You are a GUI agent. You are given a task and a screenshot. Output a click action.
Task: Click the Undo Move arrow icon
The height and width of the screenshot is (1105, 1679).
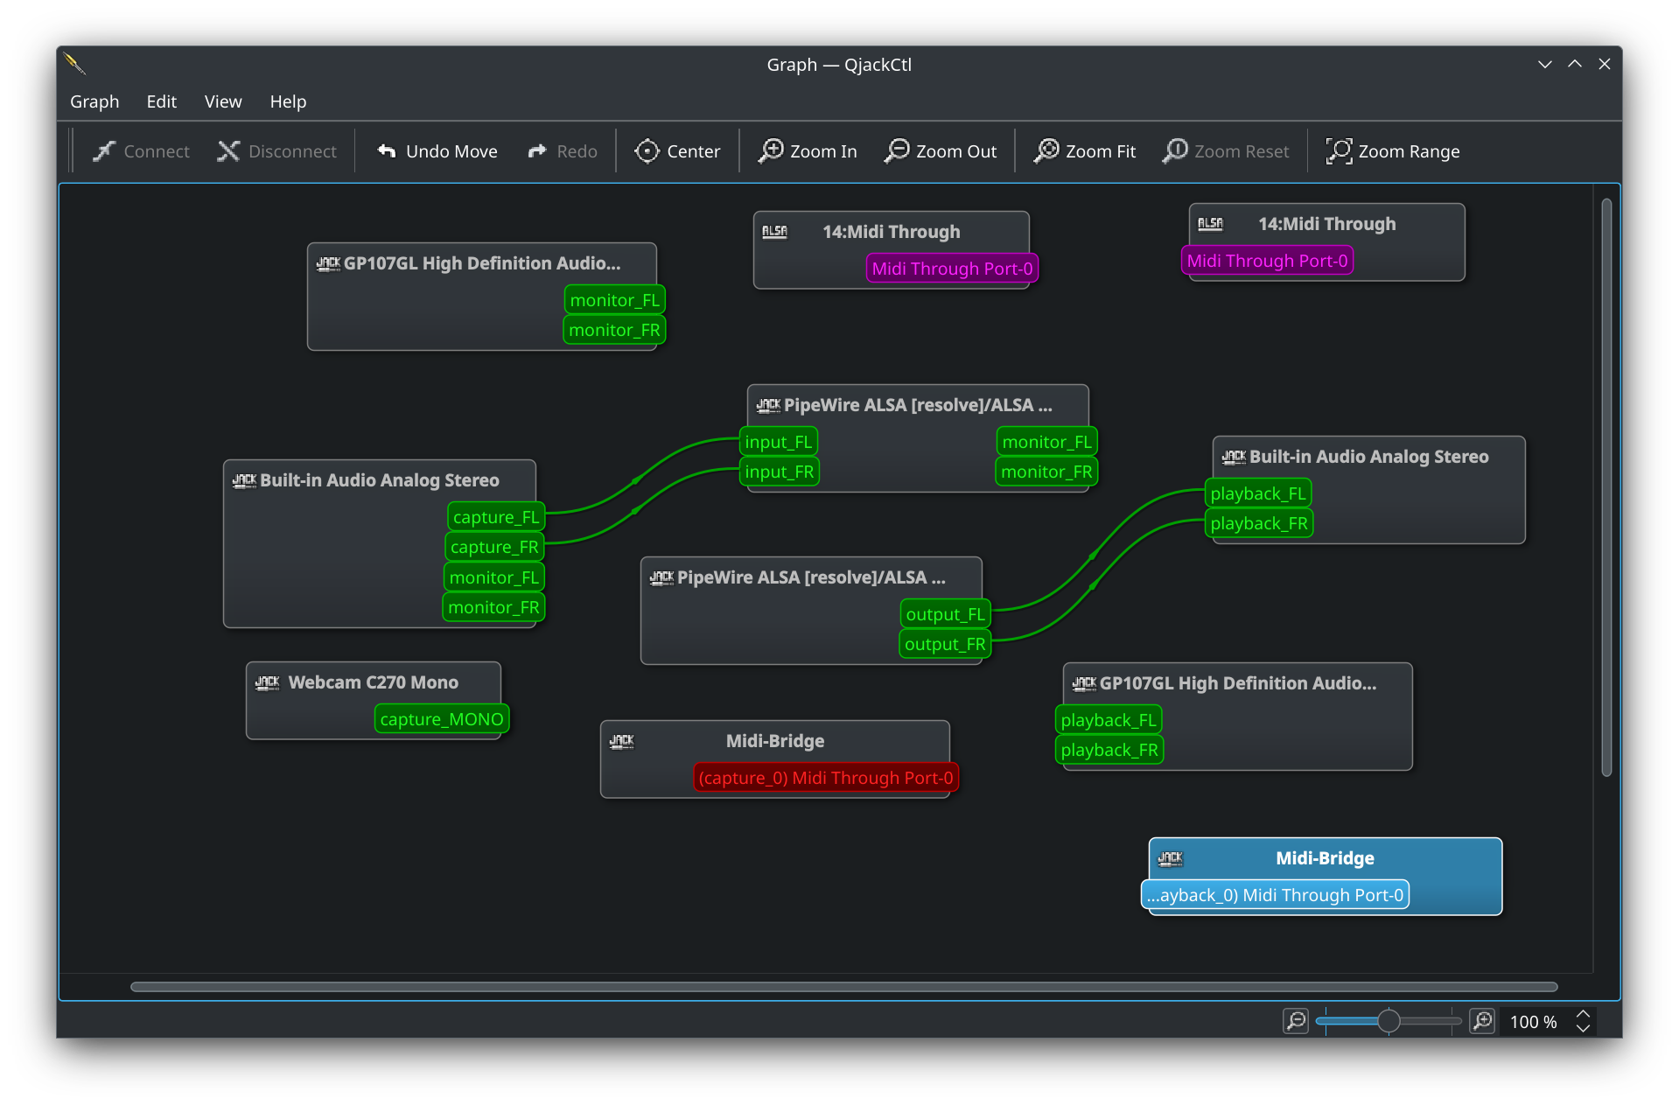[x=387, y=151]
